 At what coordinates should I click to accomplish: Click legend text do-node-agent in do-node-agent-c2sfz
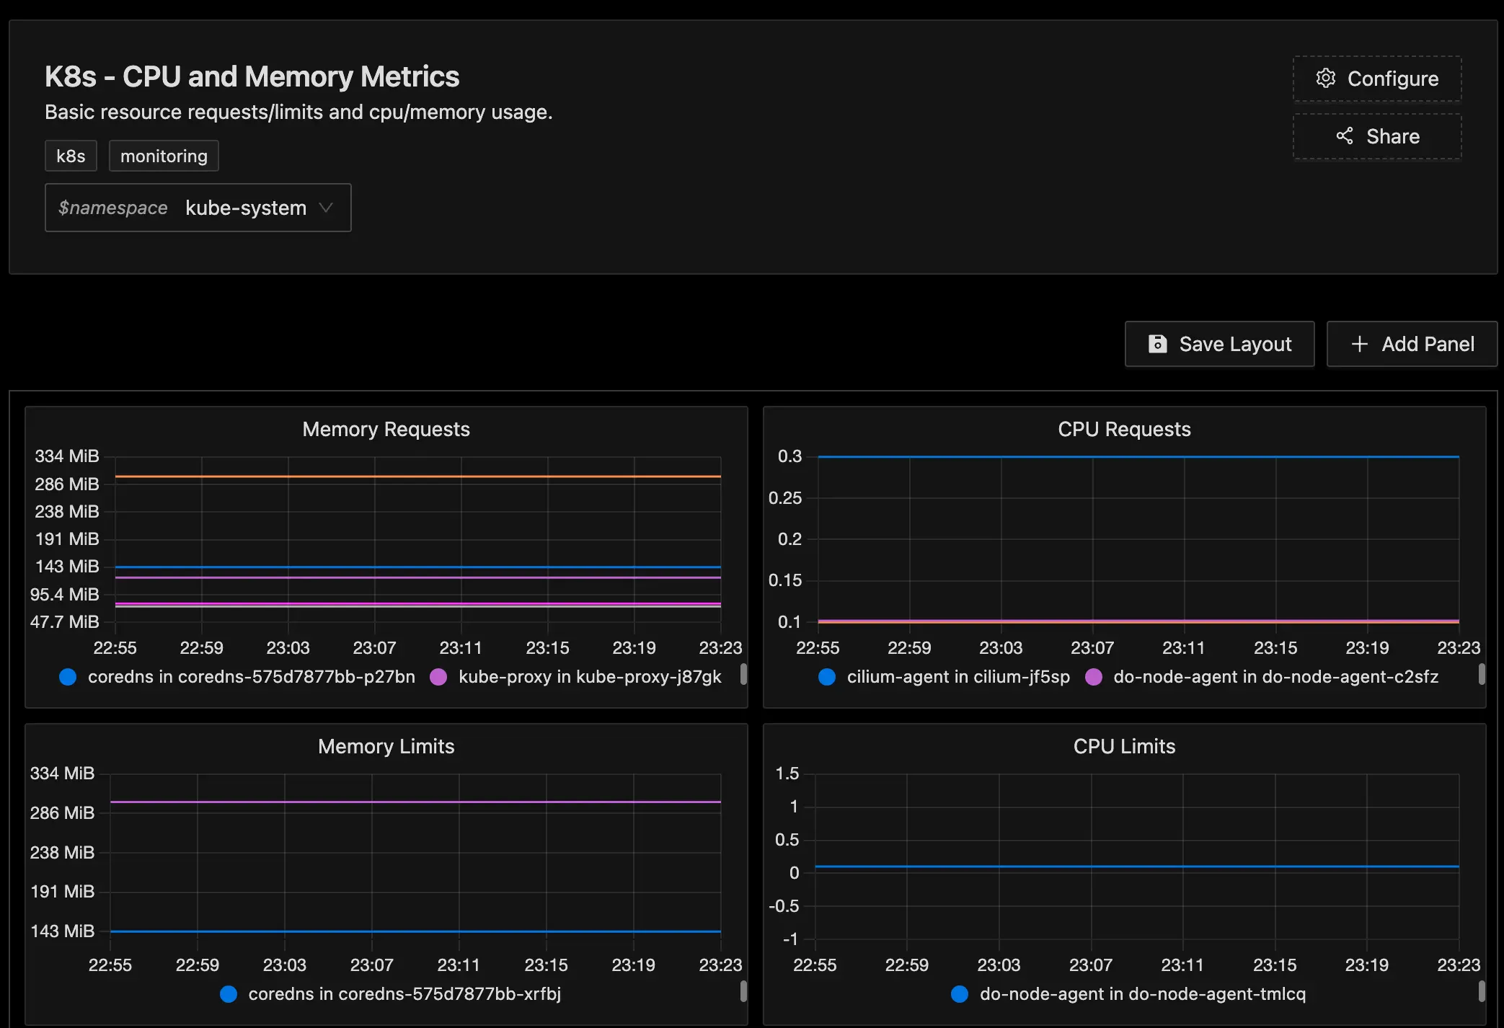tap(1276, 677)
